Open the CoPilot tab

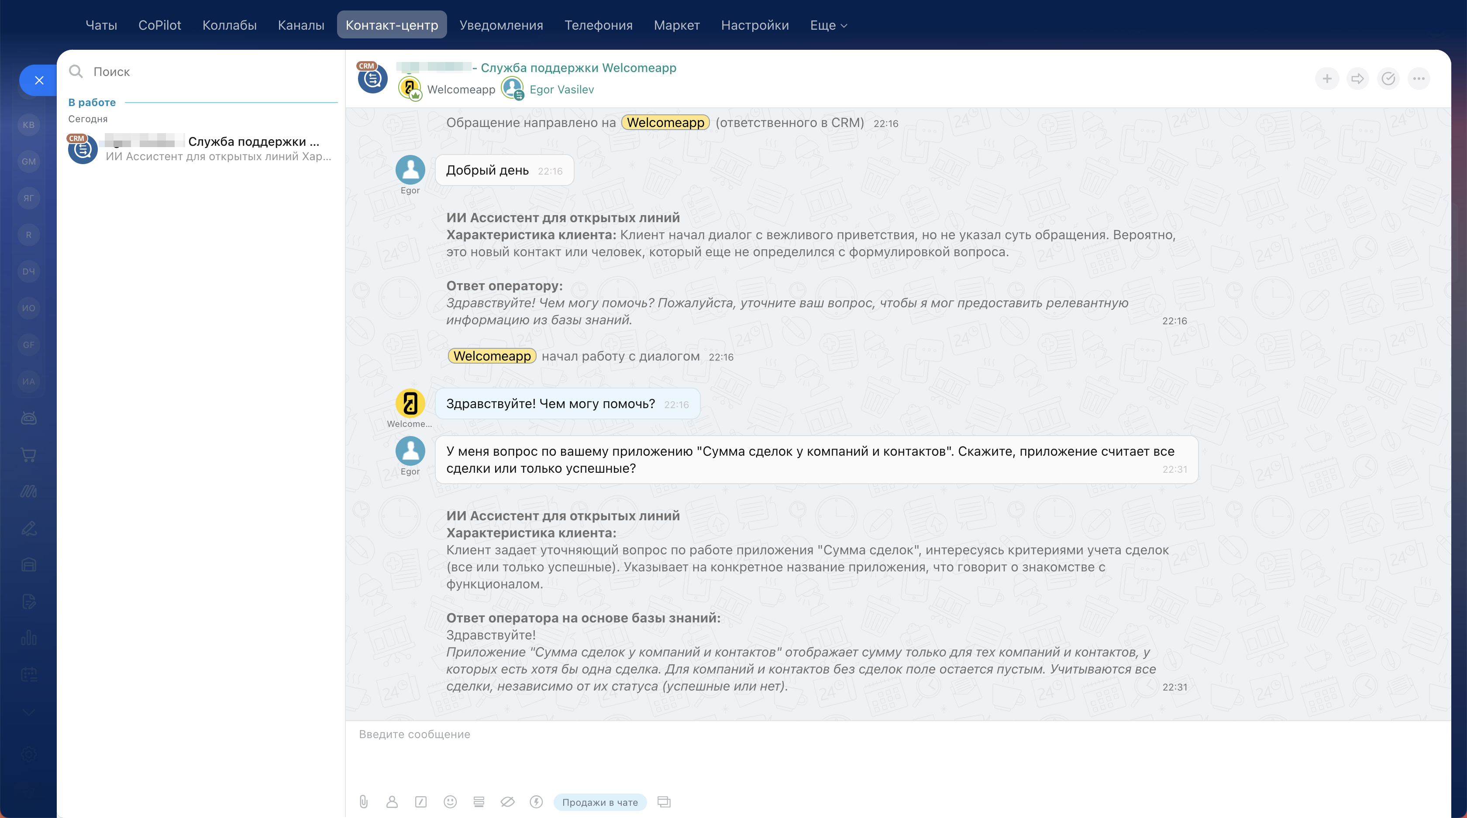click(x=159, y=25)
